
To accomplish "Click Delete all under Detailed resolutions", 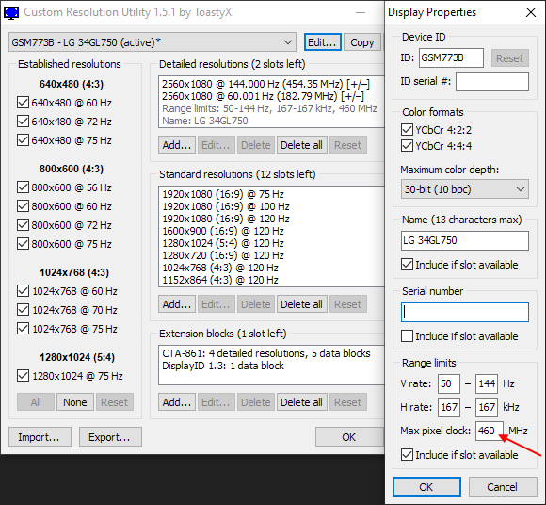I will [301, 145].
